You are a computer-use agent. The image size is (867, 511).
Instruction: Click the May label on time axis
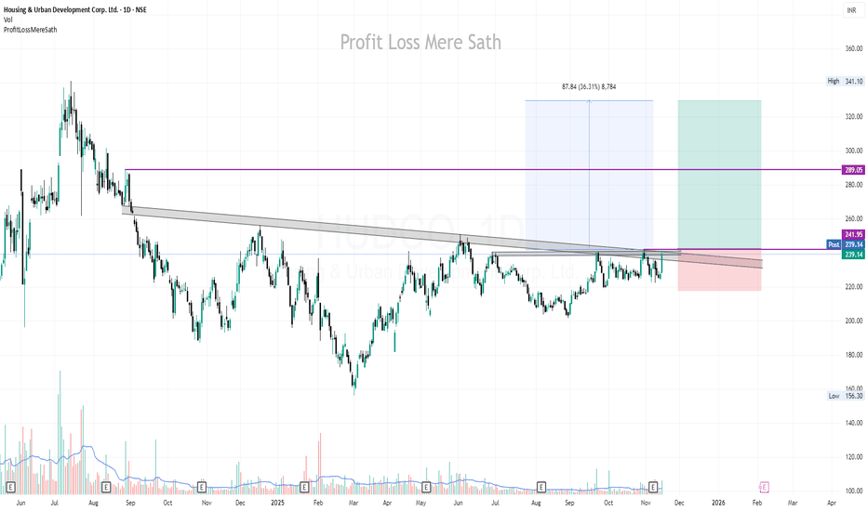point(420,503)
